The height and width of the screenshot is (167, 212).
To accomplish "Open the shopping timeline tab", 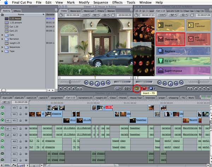I will (x=173, y=98).
